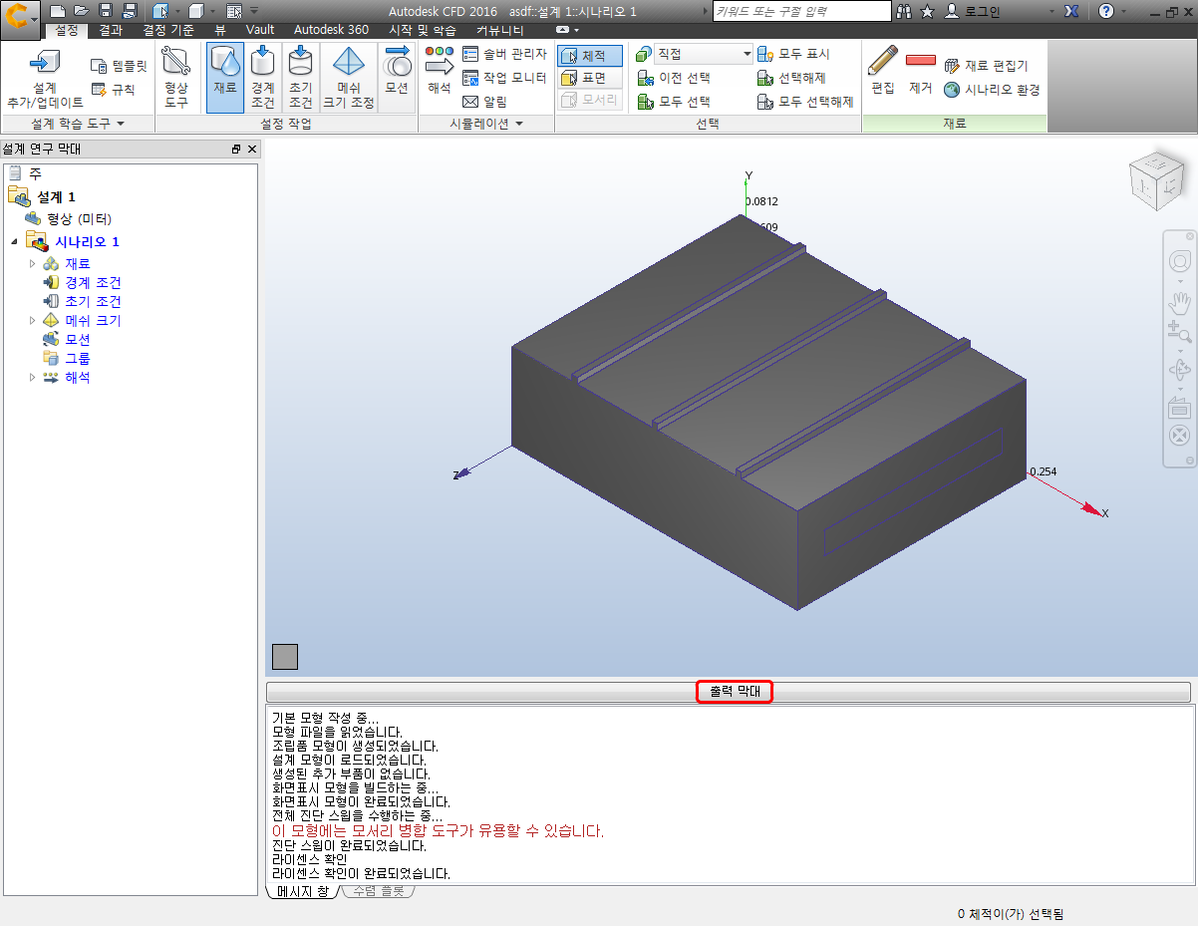Open 솔버 관리자
This screenshot has height=926, width=1198.
click(504, 54)
